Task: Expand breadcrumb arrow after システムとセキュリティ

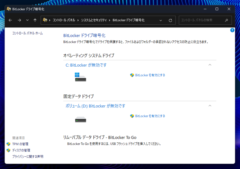Action: pos(109,20)
